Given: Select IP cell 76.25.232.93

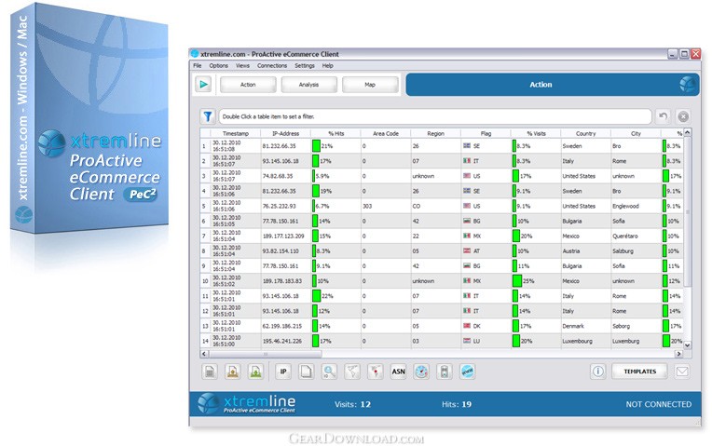Looking at the screenshot, I should click(285, 206).
